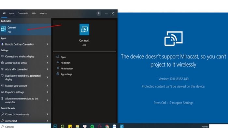Open Chrome from the taskbar
The image size is (228, 128).
[107, 126]
